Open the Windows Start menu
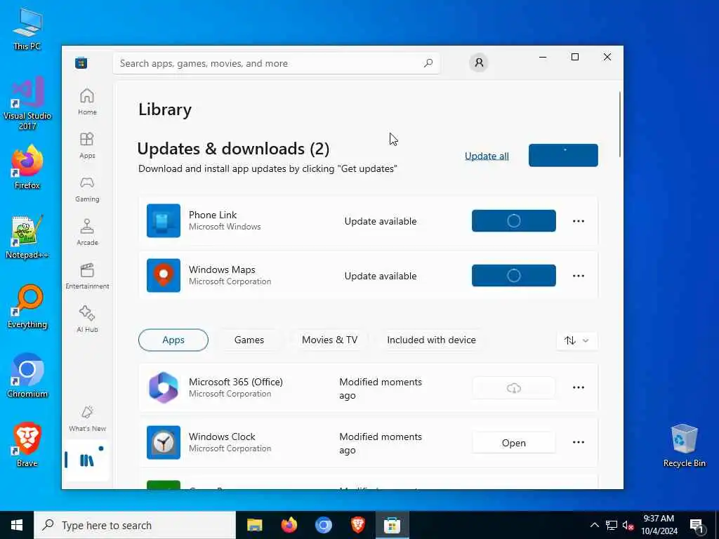Screen dimensions: 719x539 pyautogui.click(x=17, y=525)
